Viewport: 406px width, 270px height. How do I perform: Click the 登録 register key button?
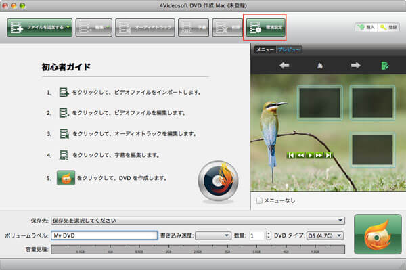tap(388, 27)
